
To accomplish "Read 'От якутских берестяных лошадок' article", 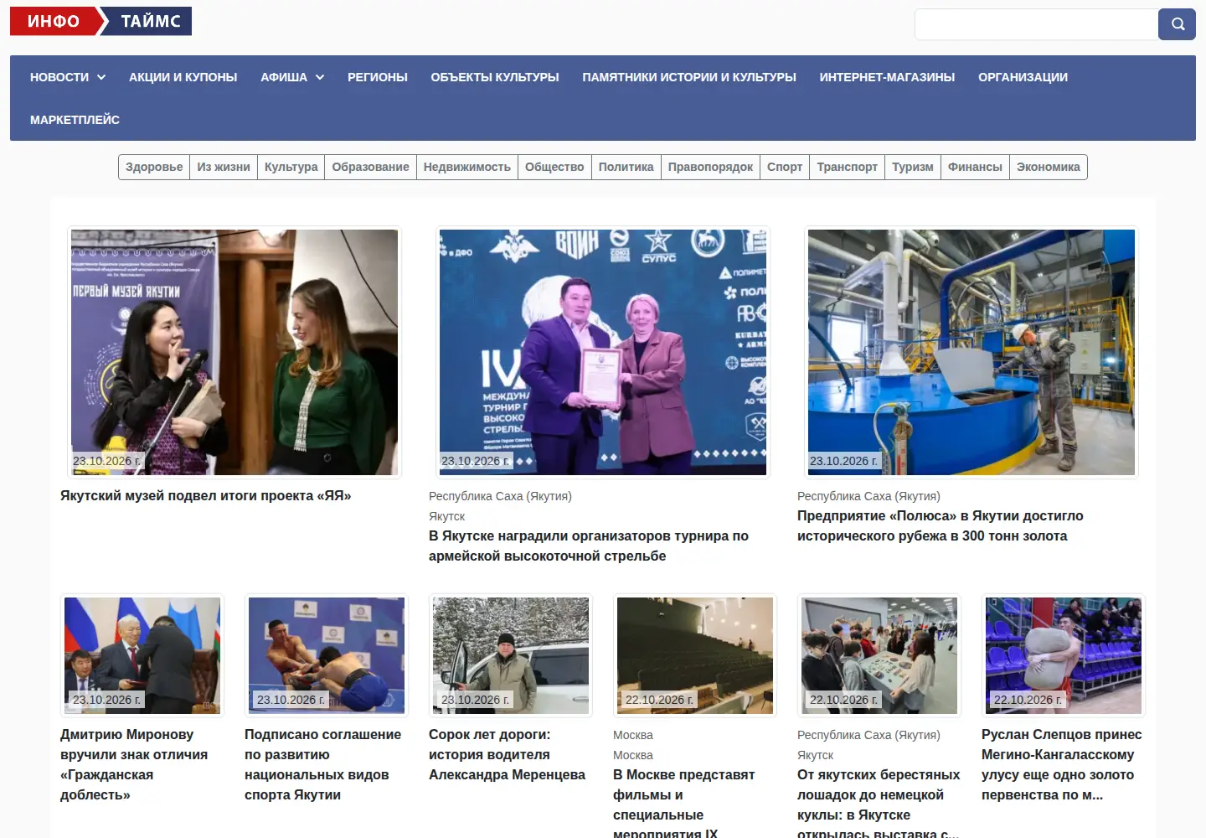I will (x=879, y=804).
